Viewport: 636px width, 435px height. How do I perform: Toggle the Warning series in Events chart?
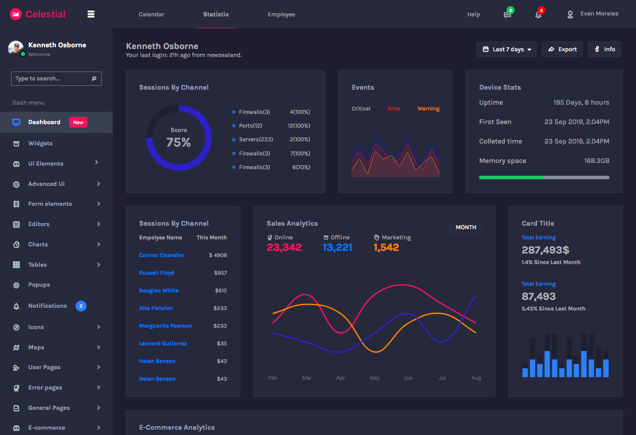click(428, 109)
